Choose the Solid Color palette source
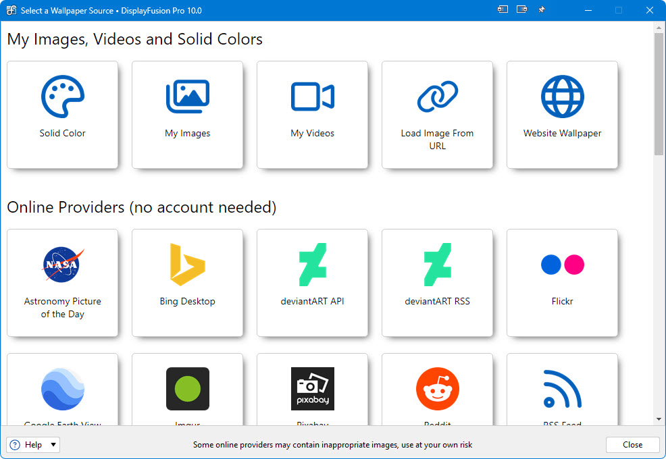 [x=62, y=114]
